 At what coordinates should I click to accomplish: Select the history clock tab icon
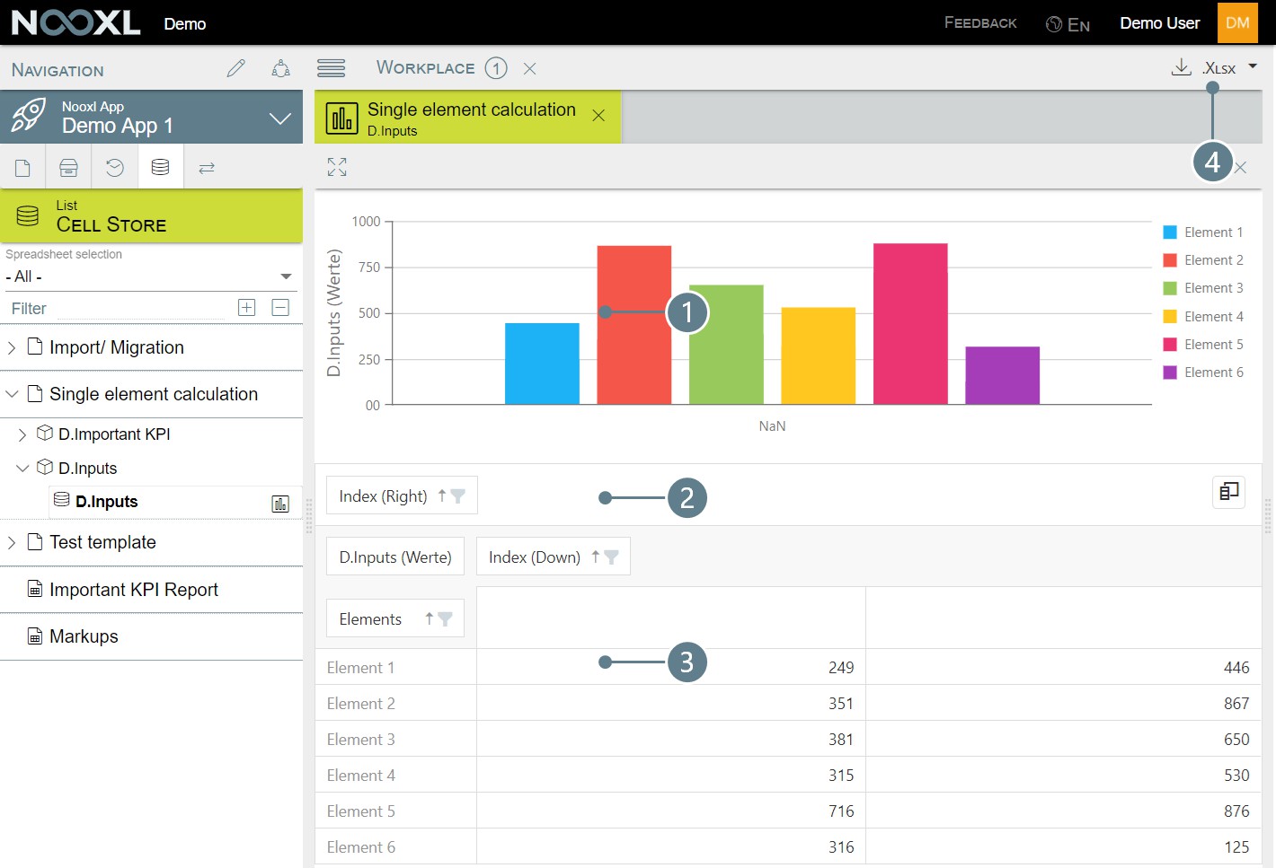[x=115, y=168]
